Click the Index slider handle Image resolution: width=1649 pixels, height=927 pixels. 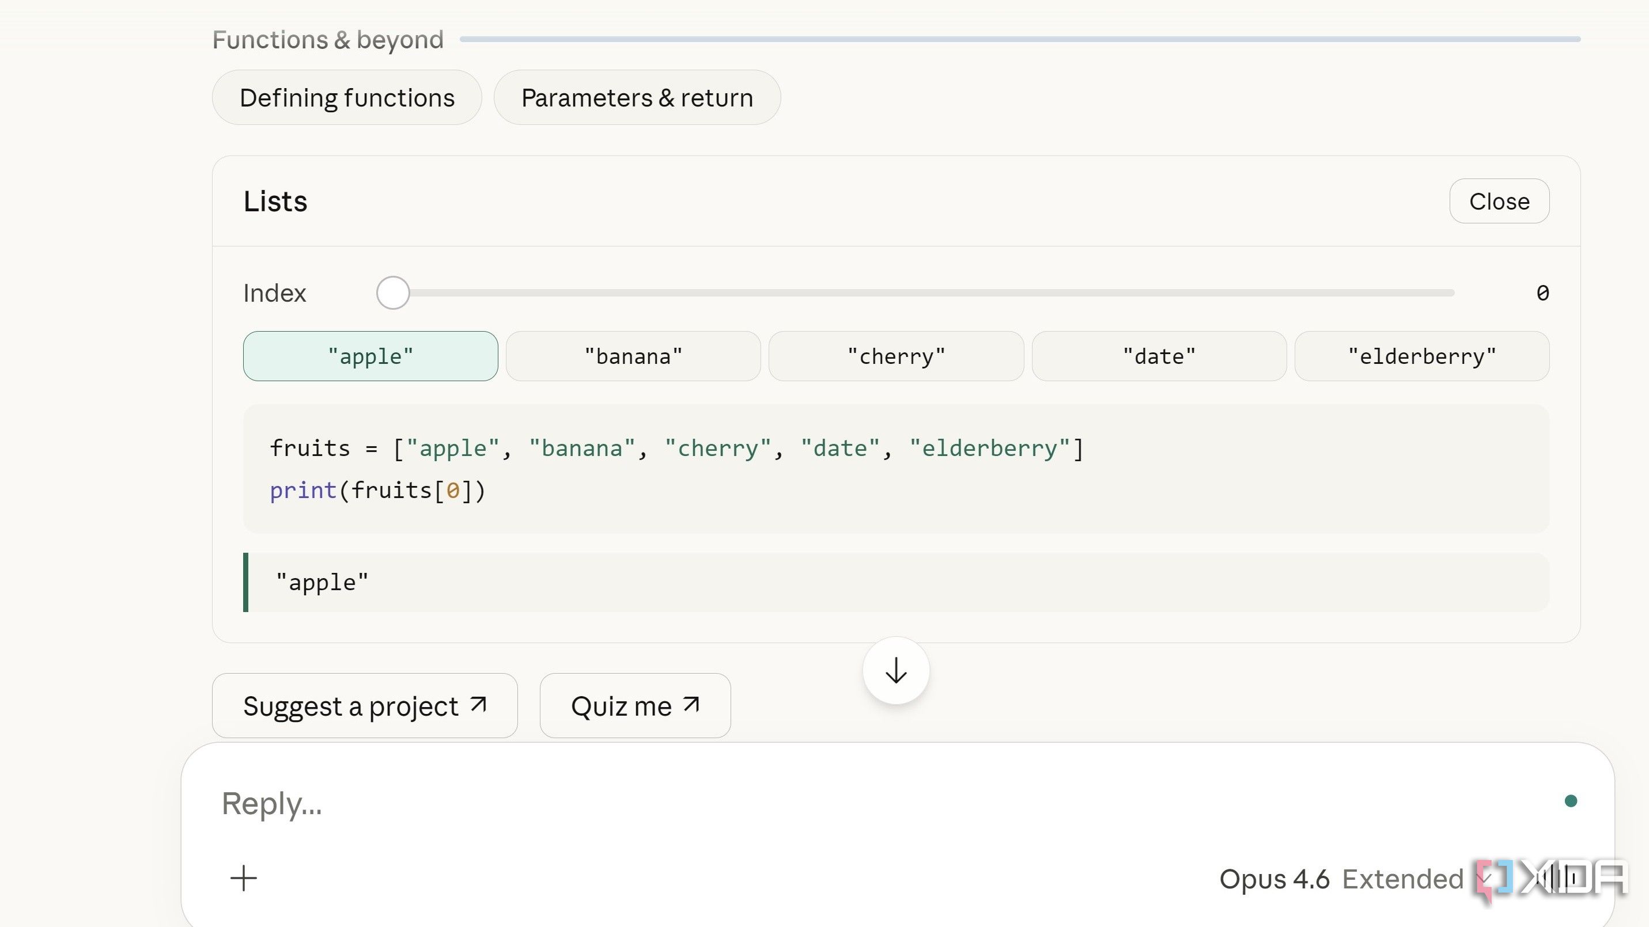pyautogui.click(x=392, y=292)
